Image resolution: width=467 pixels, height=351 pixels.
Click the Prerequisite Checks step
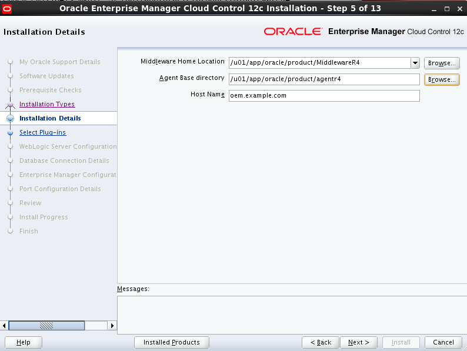point(51,90)
